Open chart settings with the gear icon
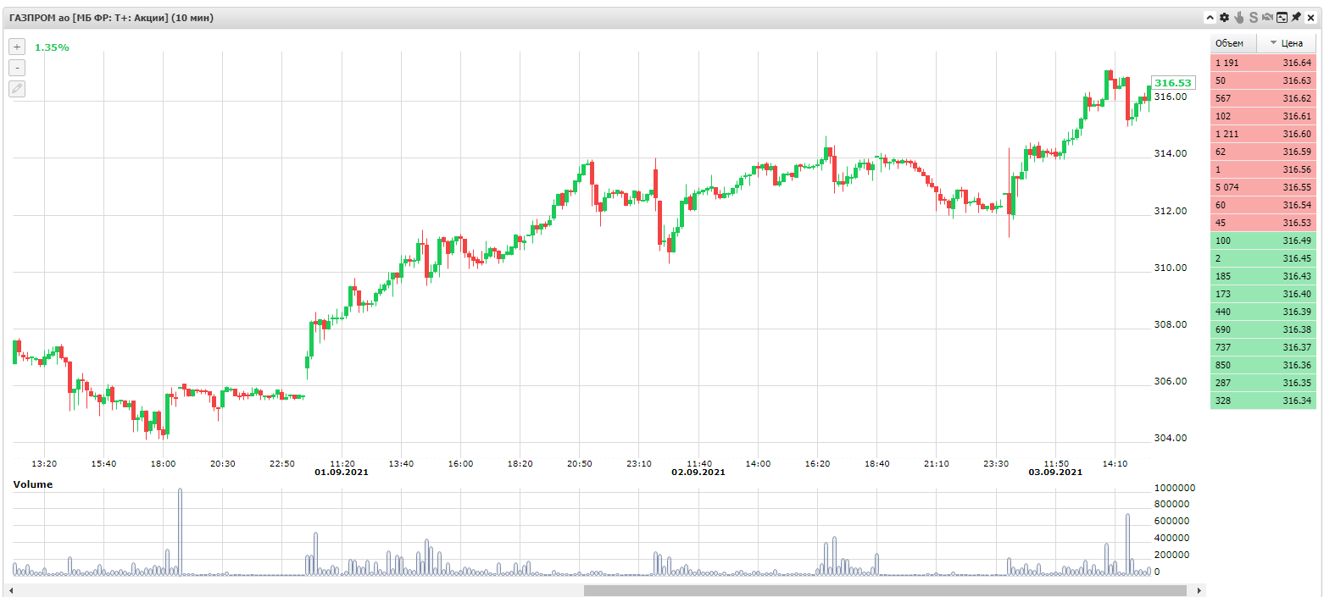1324x597 pixels. [1224, 17]
